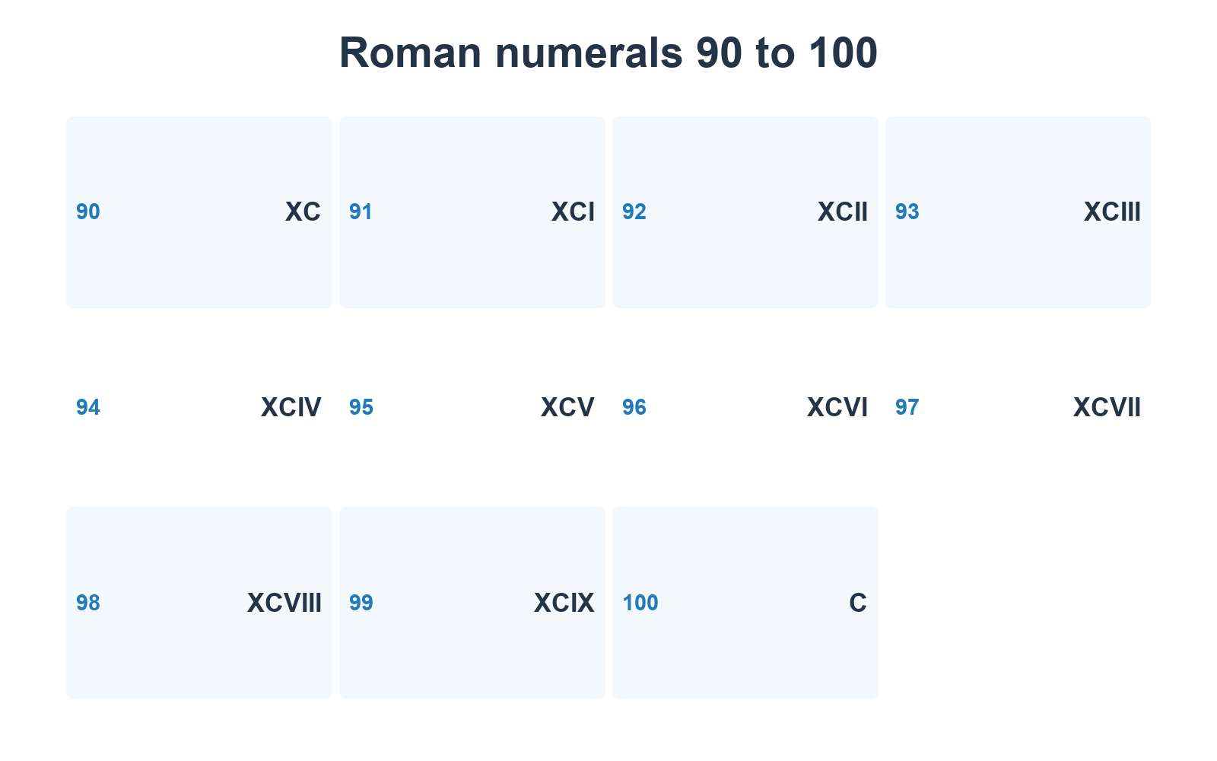Click the page title heading

point(608,53)
